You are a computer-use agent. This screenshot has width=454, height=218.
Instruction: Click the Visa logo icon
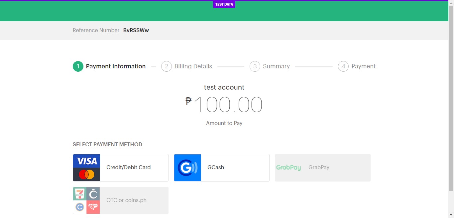click(86, 161)
